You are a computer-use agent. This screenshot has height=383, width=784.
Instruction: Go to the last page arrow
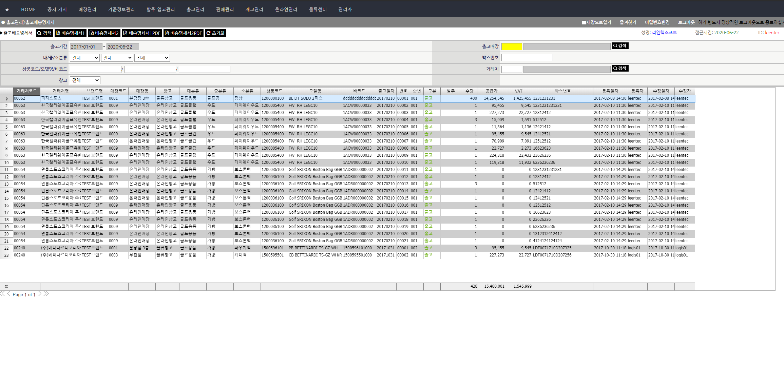point(46,294)
